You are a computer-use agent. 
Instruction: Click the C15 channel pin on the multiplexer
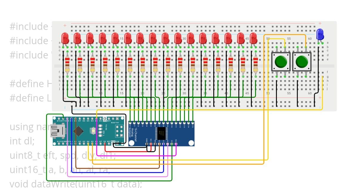192,123
